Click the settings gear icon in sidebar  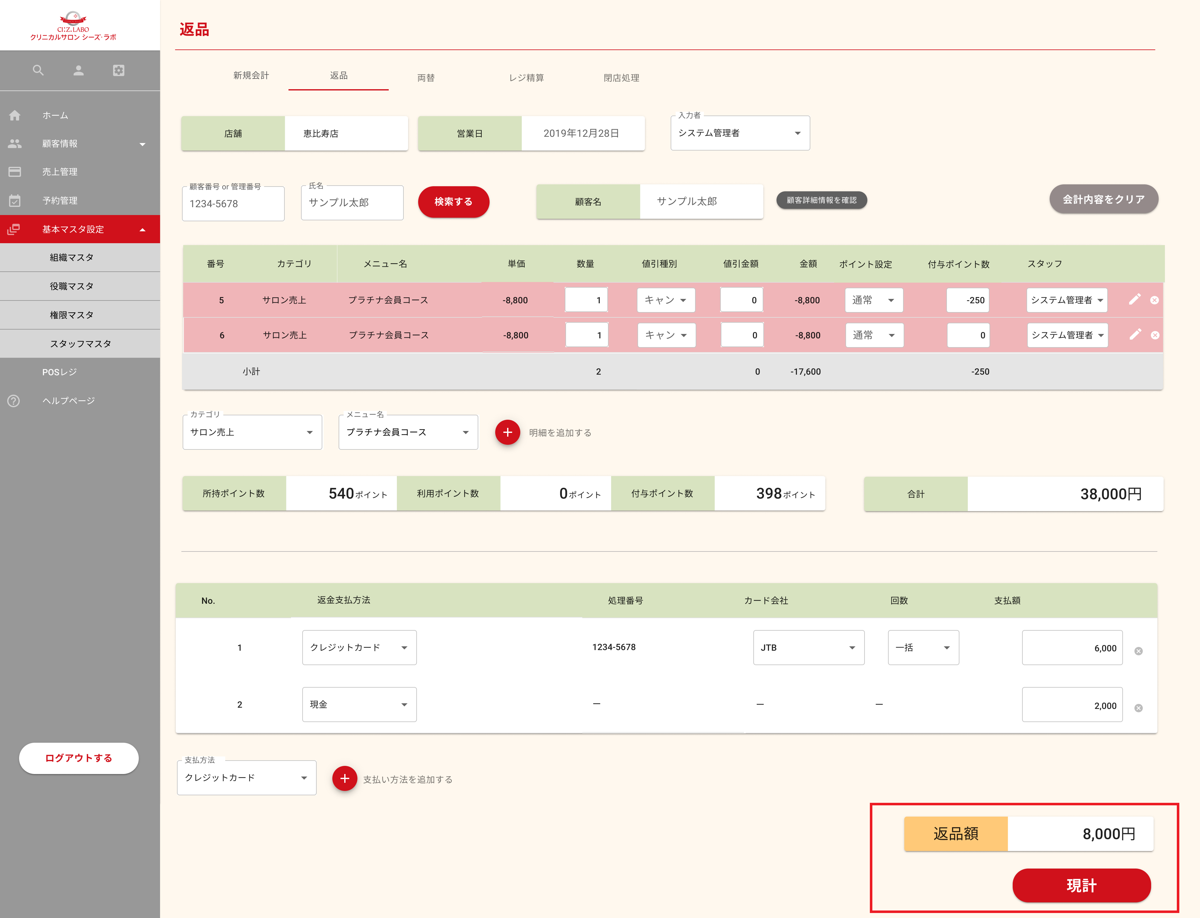(119, 70)
